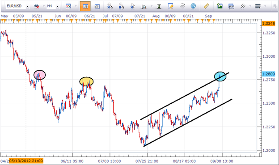Viewport: 279px width, 165px height.
Task: Click the May label on top timeline
Action: (4, 16)
